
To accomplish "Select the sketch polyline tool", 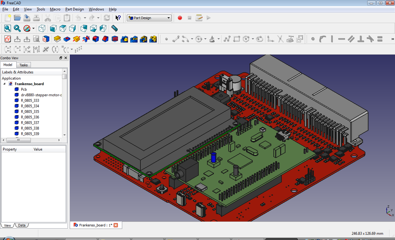I will 227,39.
